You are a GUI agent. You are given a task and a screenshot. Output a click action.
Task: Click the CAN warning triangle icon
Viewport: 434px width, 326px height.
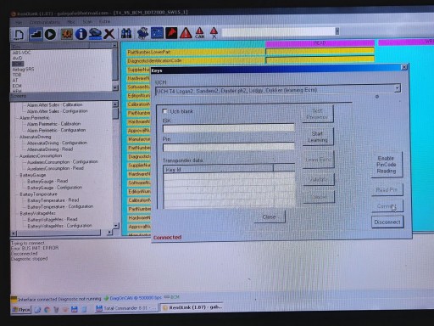tap(200, 33)
